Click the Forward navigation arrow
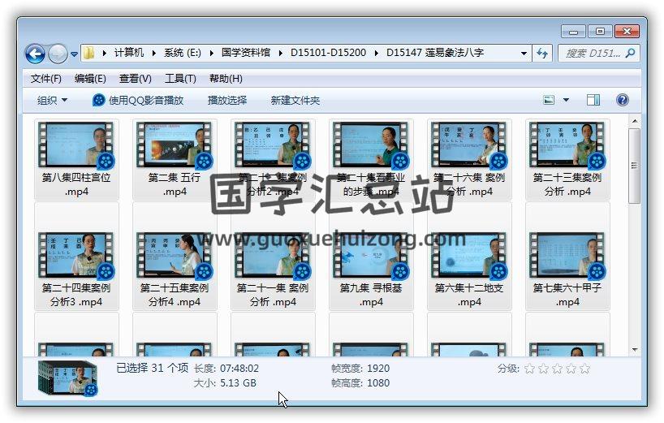The height and width of the screenshot is (423, 664). click(58, 54)
